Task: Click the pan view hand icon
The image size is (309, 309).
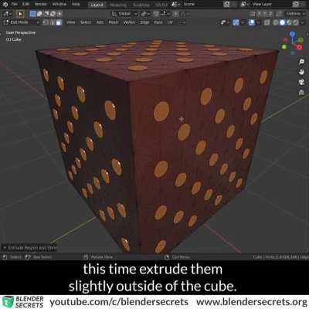Action: [301, 72]
